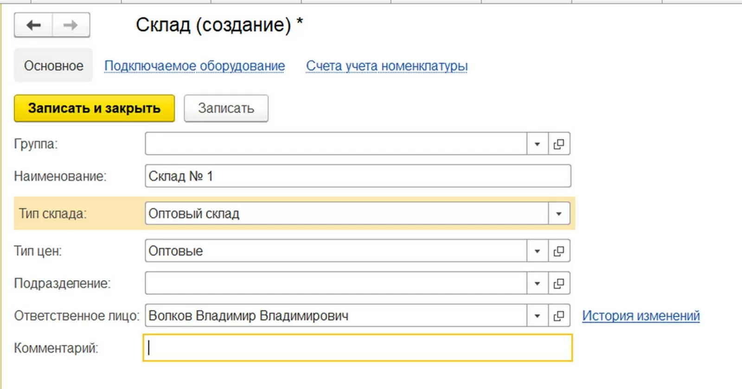Expand the Подразделение dropdown list
Viewport: 742px width, 389px height.
click(537, 283)
